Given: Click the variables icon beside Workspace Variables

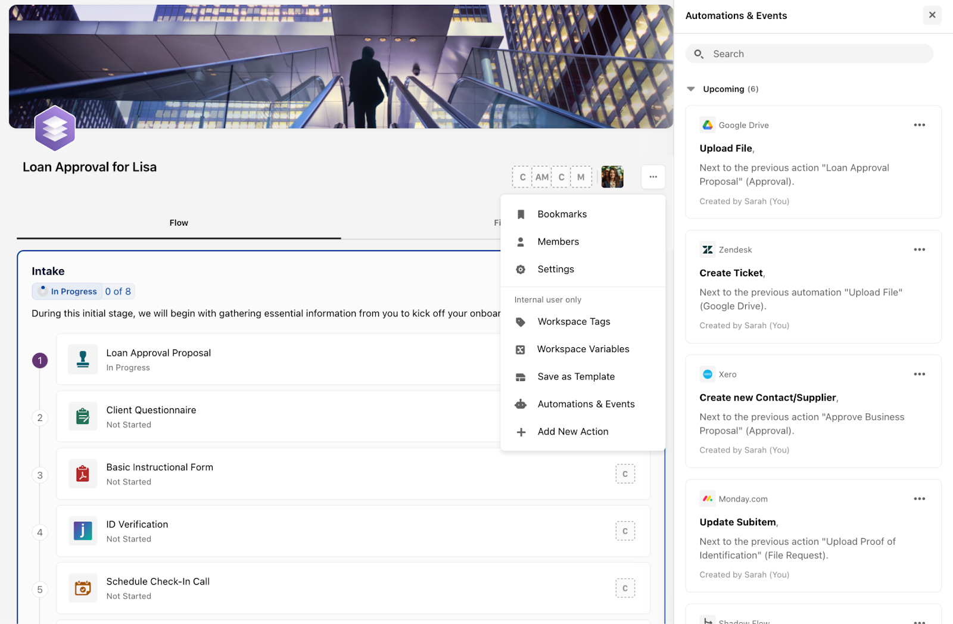Looking at the screenshot, I should (521, 350).
